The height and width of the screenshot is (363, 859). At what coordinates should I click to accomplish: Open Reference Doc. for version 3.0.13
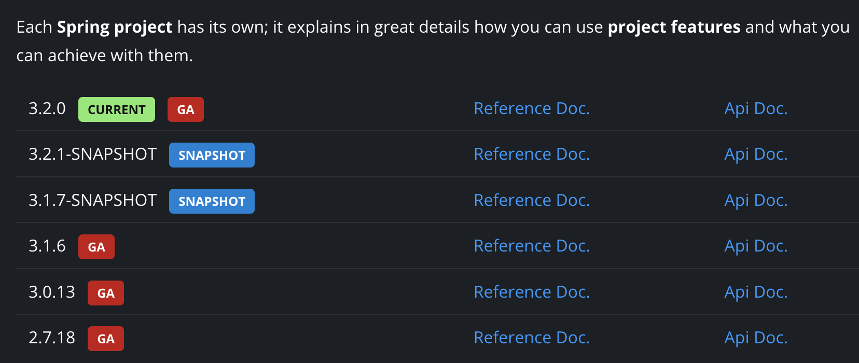[532, 292]
